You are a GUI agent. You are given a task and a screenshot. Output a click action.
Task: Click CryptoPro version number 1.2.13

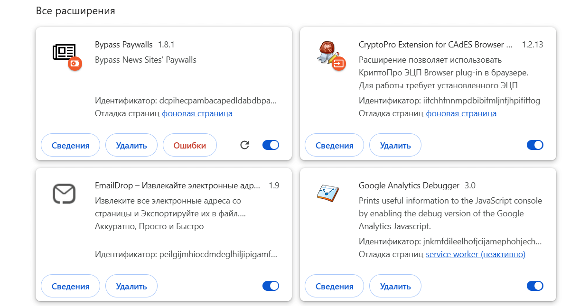(533, 45)
